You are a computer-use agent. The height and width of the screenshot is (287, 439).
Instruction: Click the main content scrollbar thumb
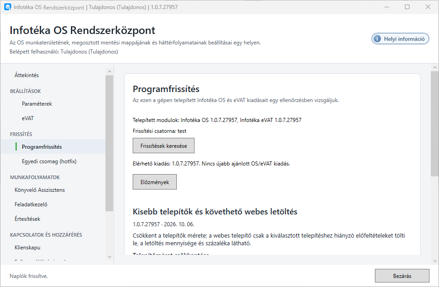coord(435,123)
